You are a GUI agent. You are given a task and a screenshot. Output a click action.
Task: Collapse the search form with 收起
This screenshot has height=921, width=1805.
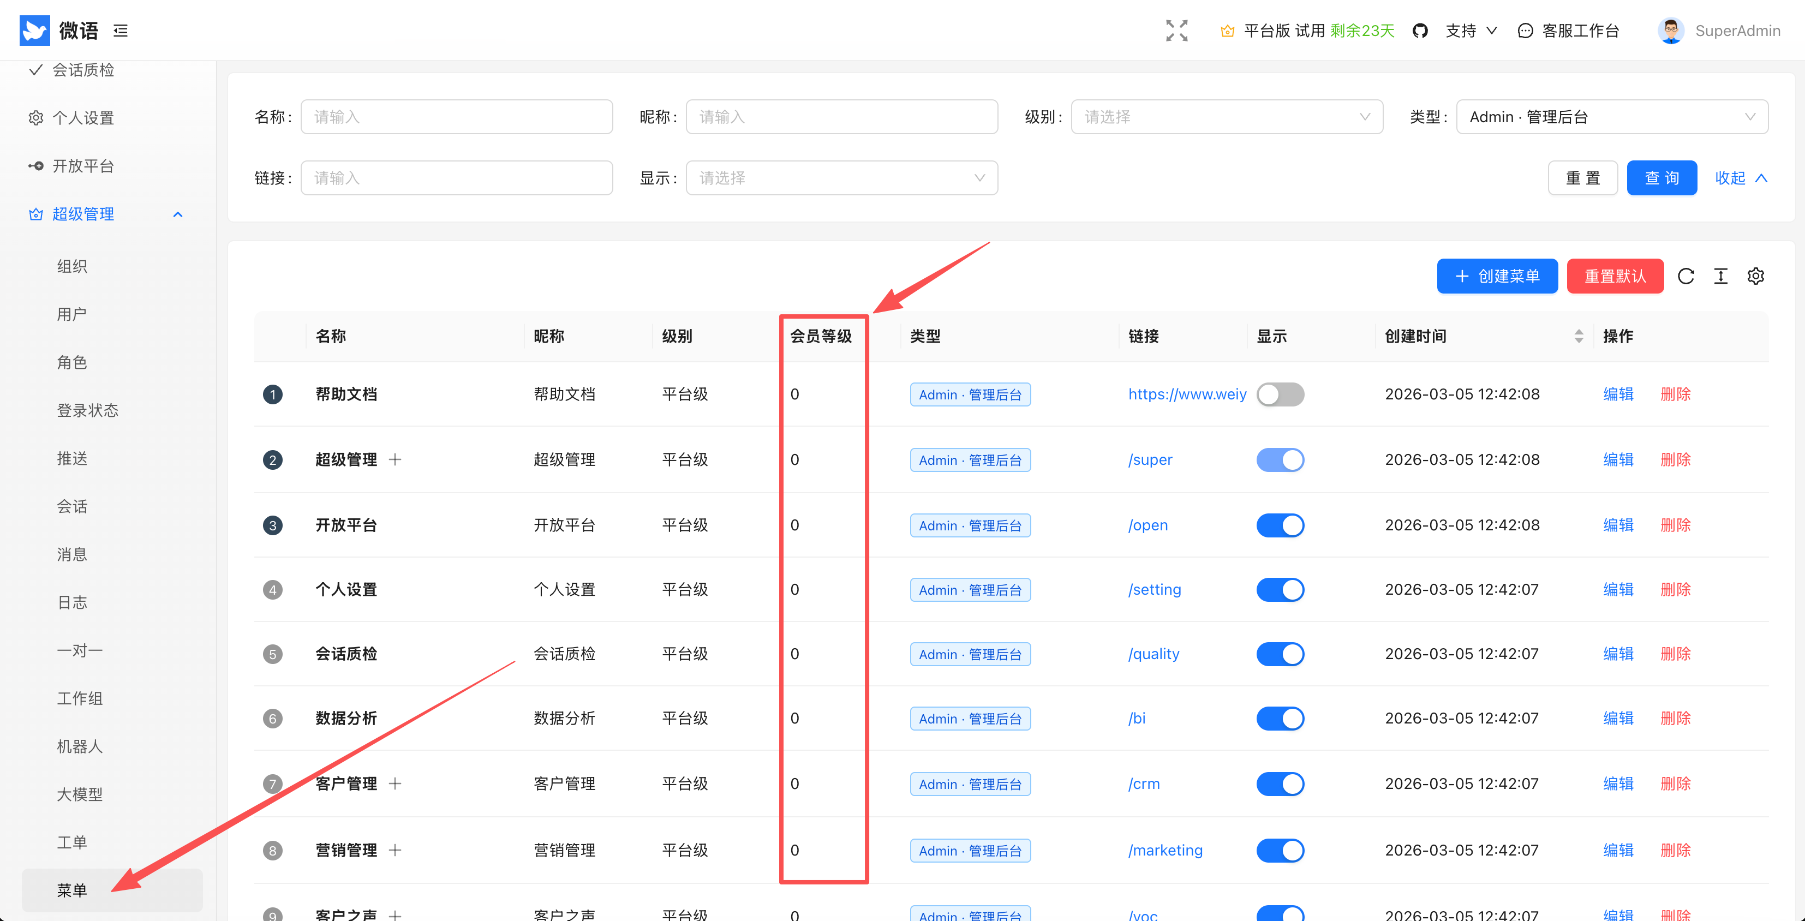pos(1741,178)
